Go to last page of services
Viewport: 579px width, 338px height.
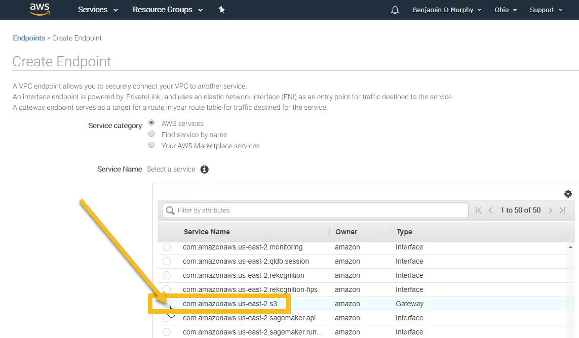[x=562, y=210]
